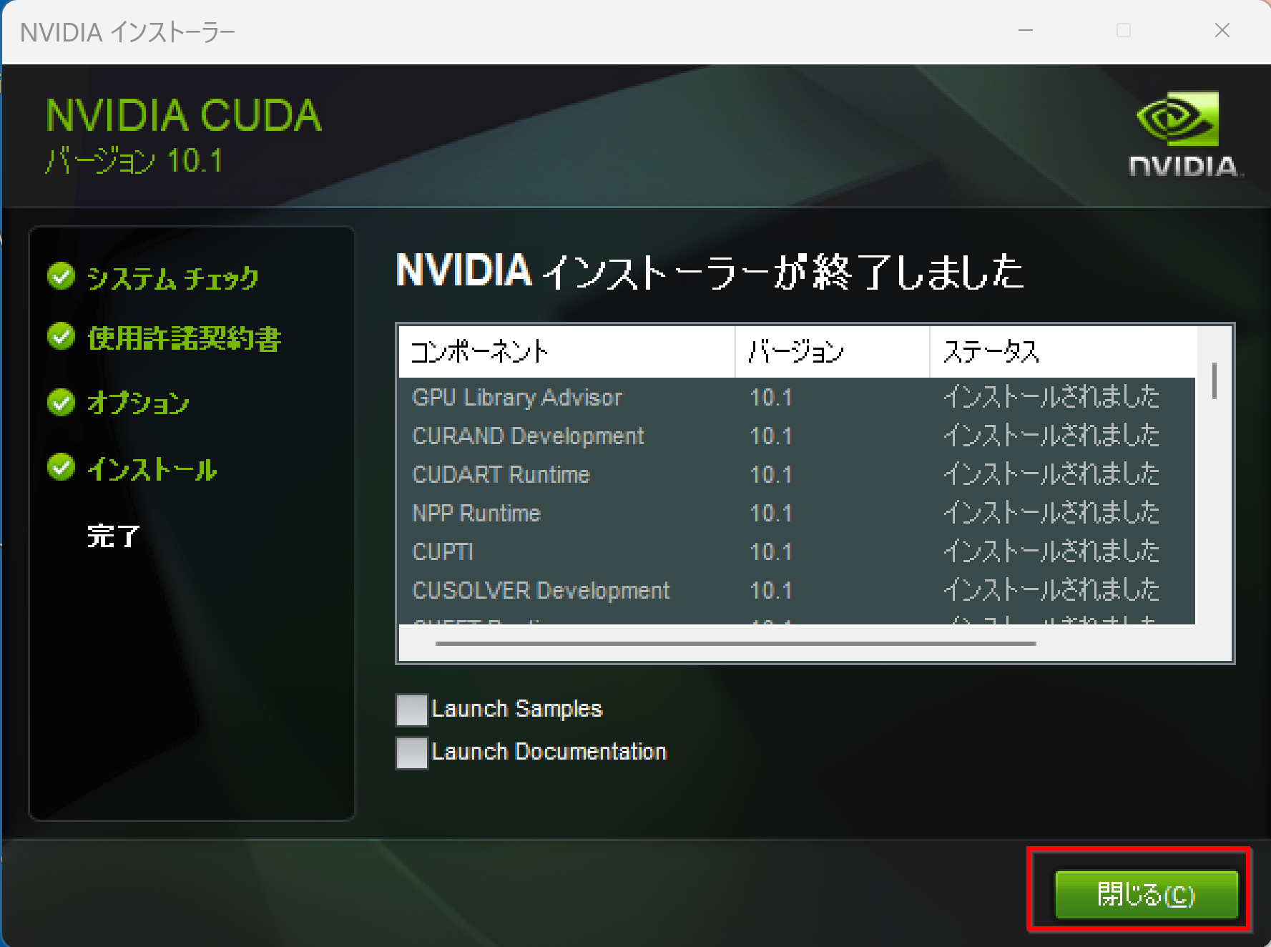Tick the Launch Documentation checkbox
The image size is (1271, 947).
(412, 752)
